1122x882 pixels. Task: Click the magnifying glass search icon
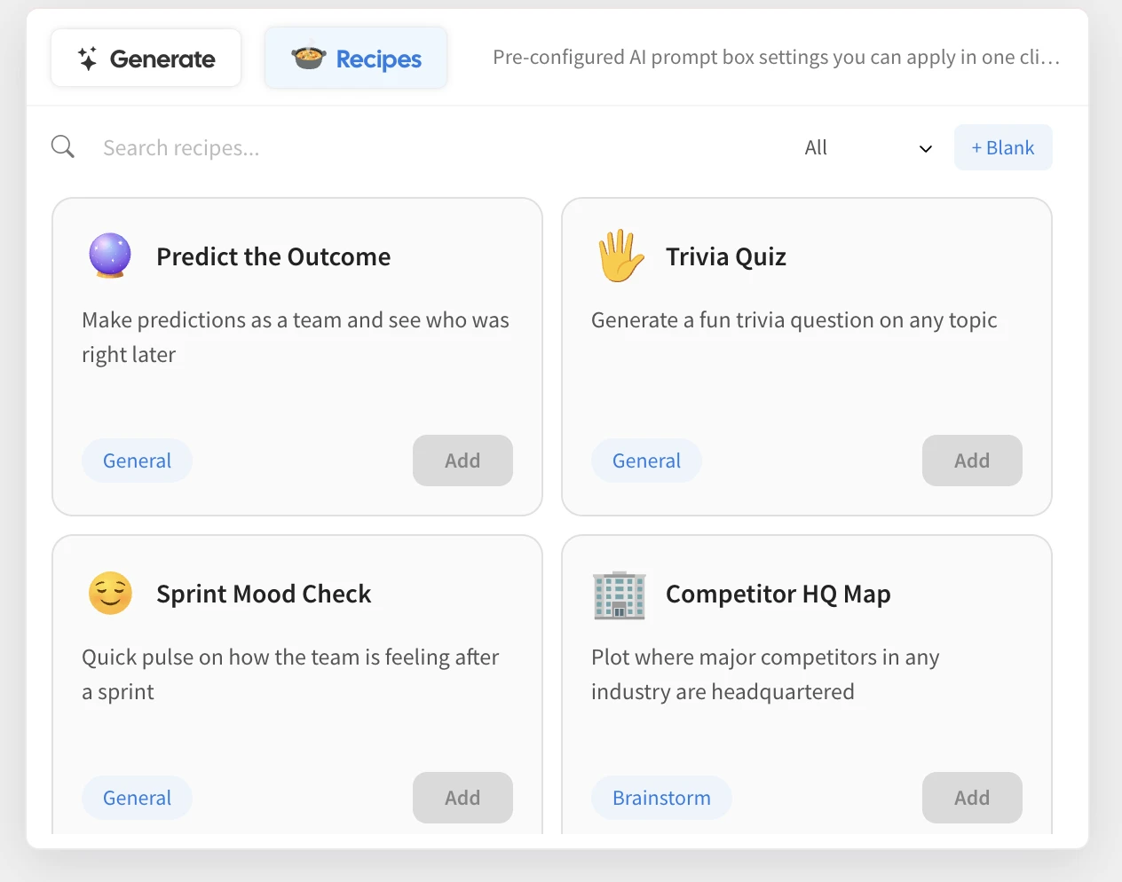click(x=63, y=147)
